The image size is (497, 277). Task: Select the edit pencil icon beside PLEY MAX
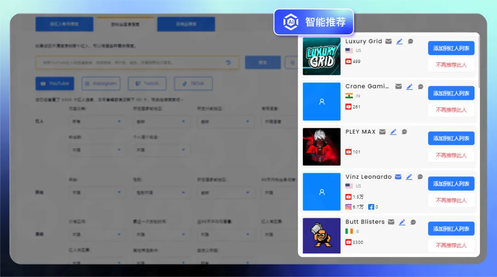tap(393, 132)
